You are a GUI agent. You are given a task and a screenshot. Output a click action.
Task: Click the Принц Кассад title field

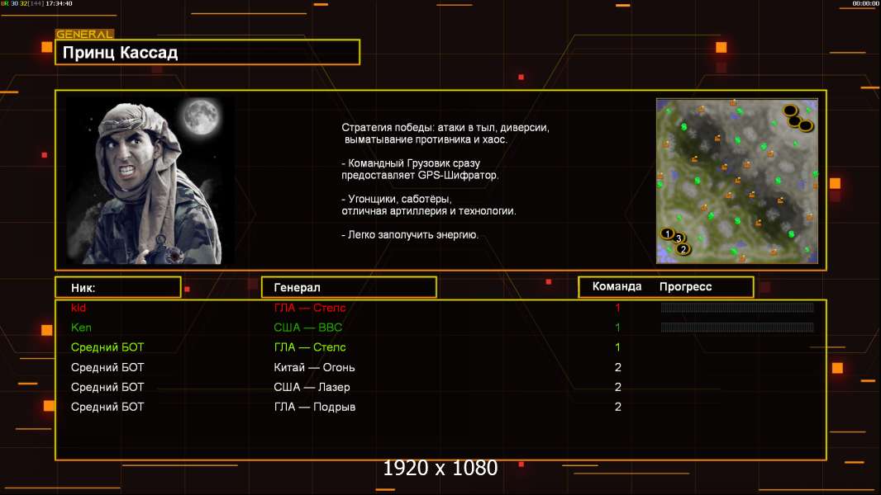coord(207,53)
